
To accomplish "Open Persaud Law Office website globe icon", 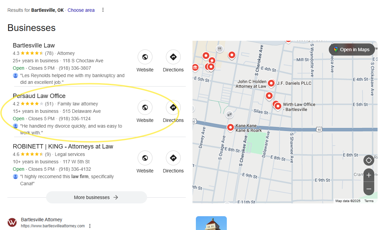I will click(x=145, y=107).
